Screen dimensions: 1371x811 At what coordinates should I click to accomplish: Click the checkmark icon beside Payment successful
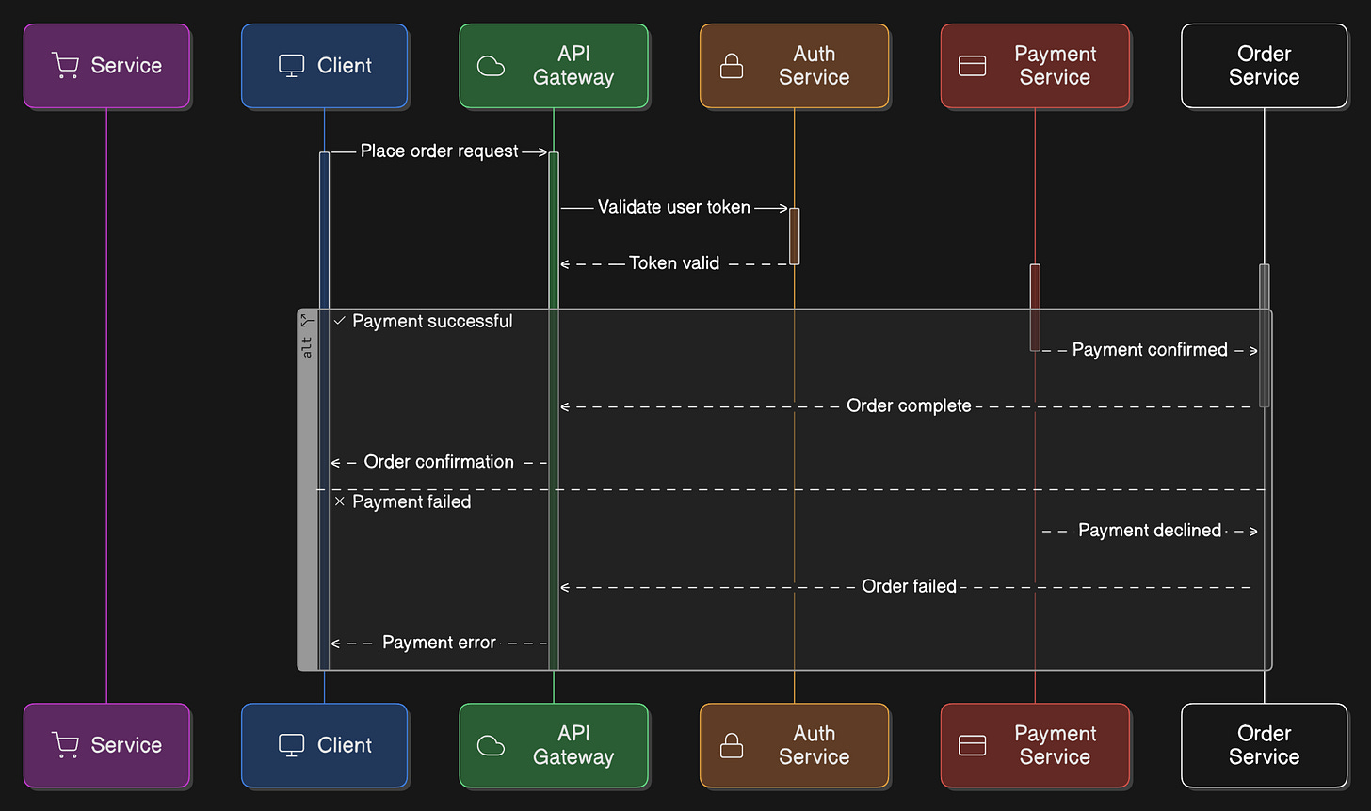point(339,321)
